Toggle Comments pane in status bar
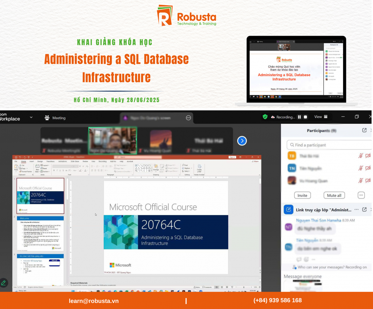Viewport: 373px width, 309px height. (207, 287)
